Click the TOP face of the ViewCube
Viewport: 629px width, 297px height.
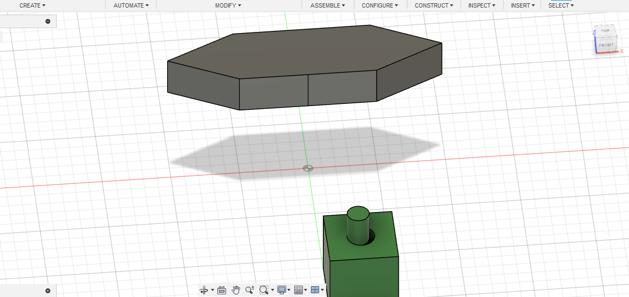click(x=605, y=31)
